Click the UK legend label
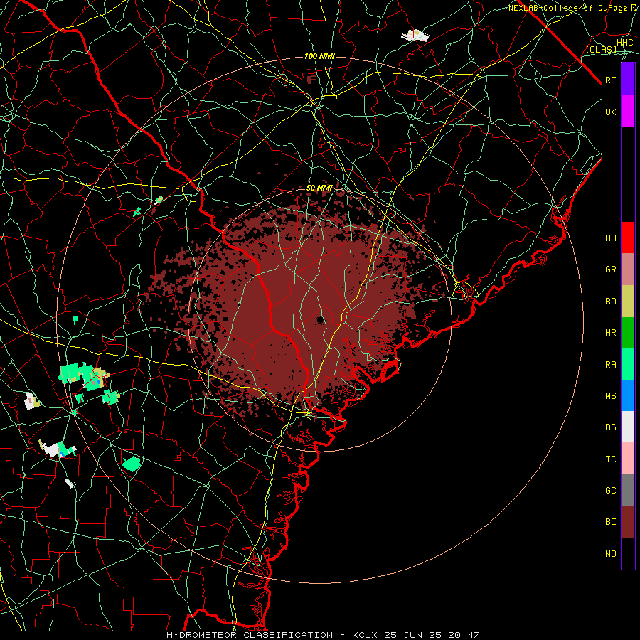This screenshot has height=640, width=640. click(611, 112)
